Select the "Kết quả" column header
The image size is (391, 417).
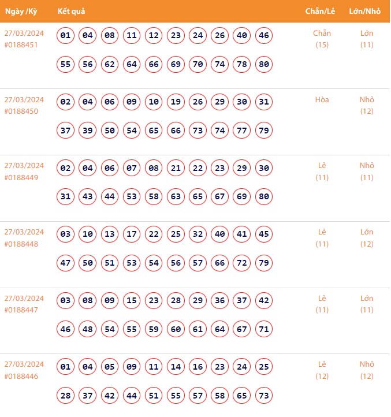tap(72, 12)
